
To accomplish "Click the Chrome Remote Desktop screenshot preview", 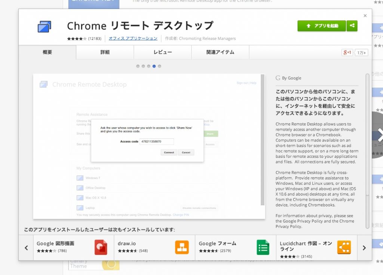I will coord(149,146).
